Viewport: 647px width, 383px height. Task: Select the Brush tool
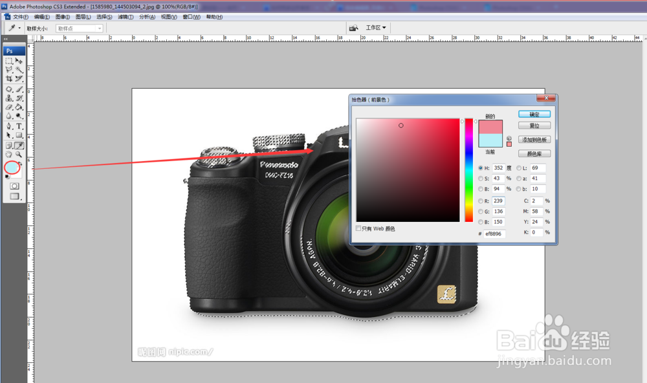click(x=19, y=89)
